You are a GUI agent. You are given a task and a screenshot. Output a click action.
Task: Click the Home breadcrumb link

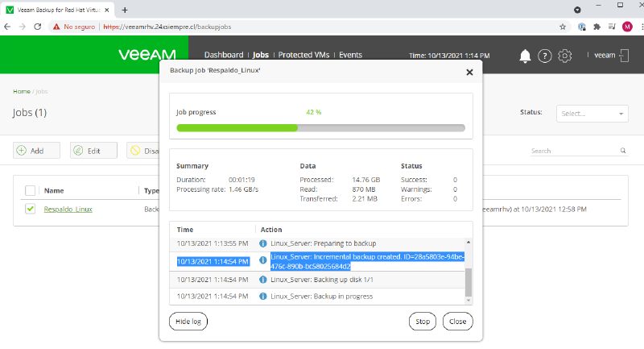(22, 91)
